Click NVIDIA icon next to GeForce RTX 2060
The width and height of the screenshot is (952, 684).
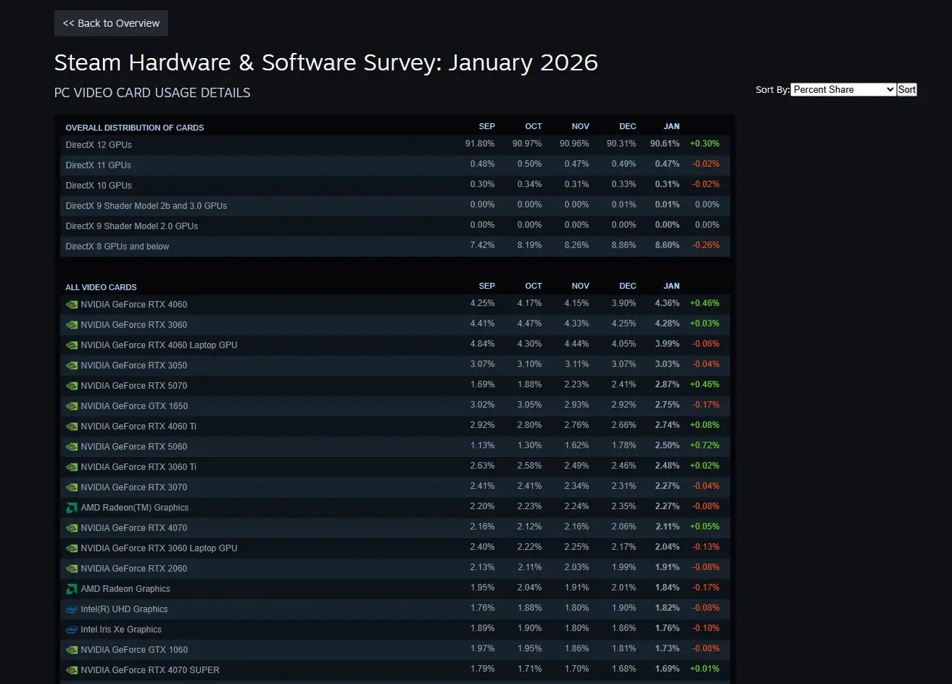tap(72, 569)
